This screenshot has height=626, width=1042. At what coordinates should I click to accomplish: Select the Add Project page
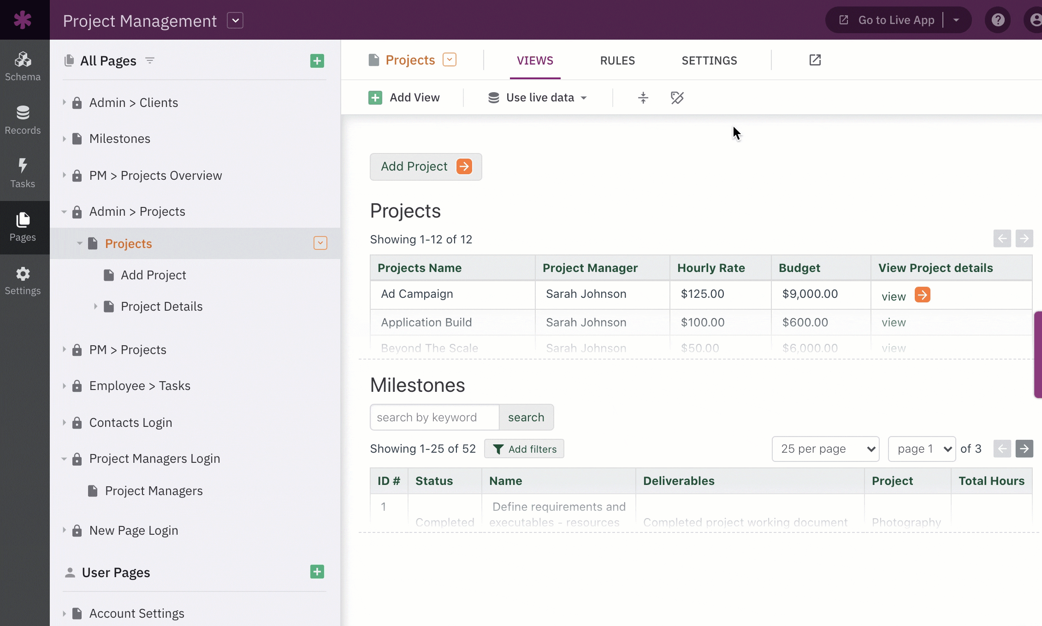pyautogui.click(x=153, y=275)
